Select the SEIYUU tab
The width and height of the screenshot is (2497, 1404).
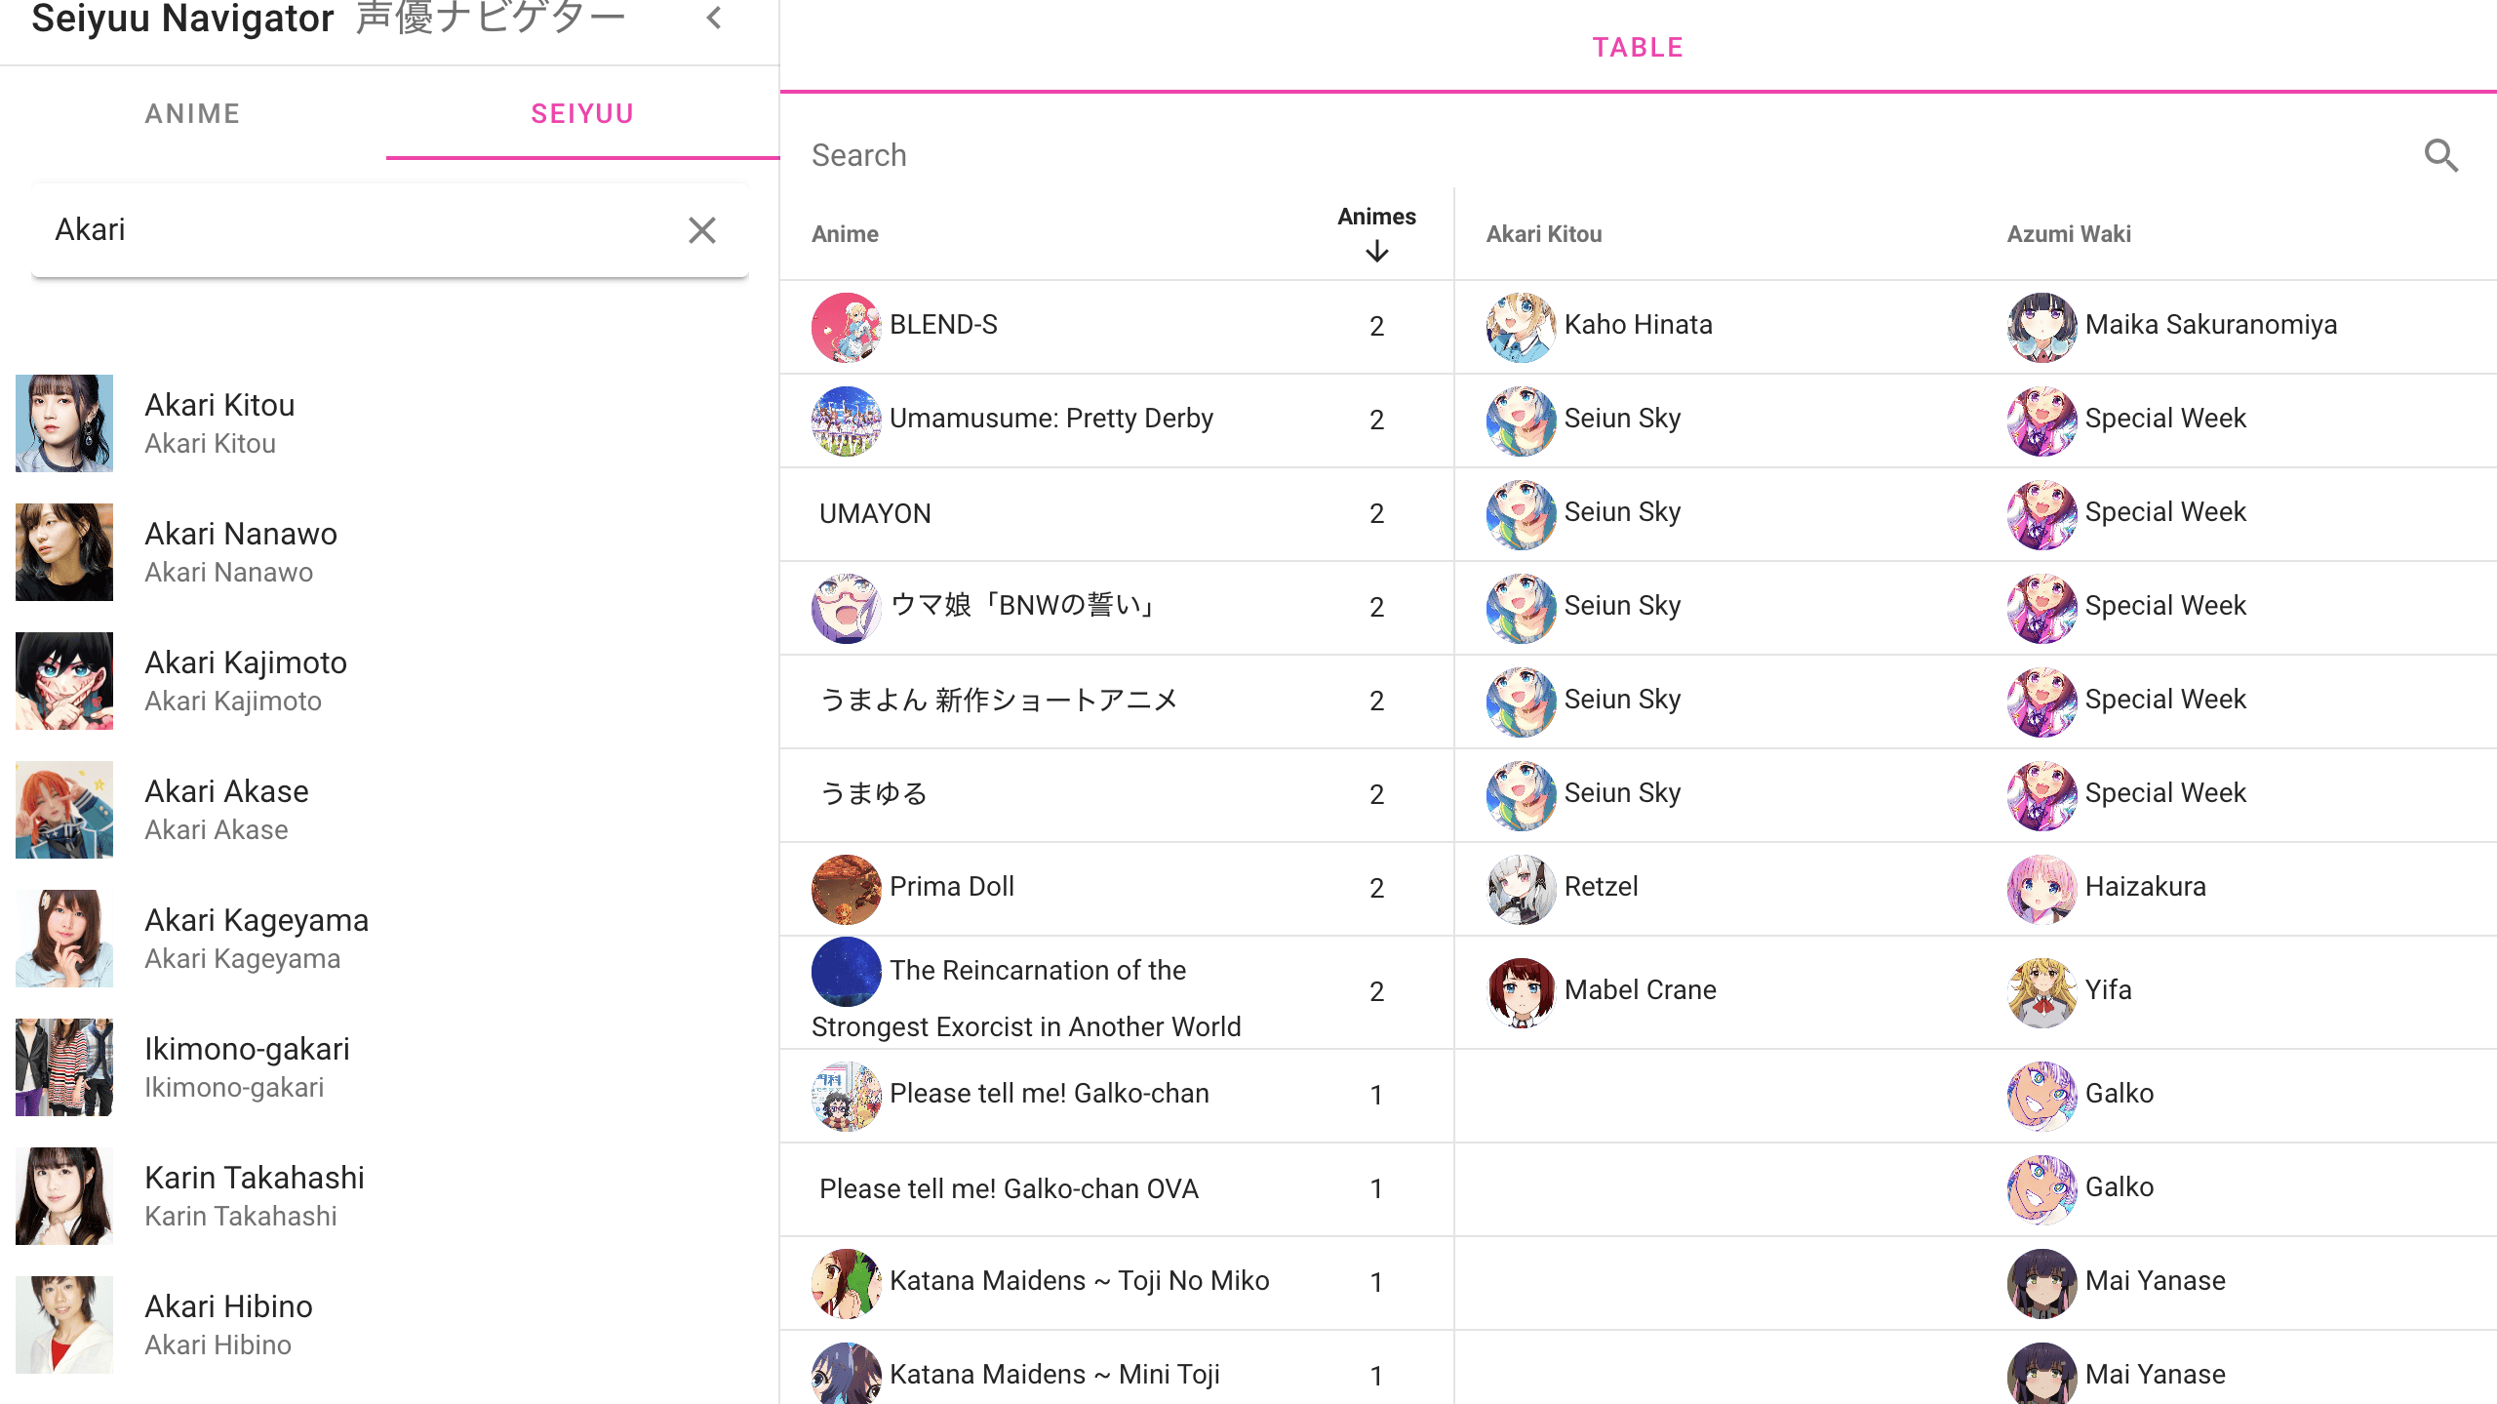click(582, 113)
